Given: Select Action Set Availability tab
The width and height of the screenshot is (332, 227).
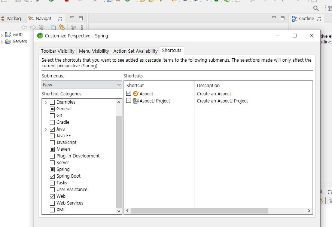Looking at the screenshot, I should pyautogui.click(x=135, y=51).
